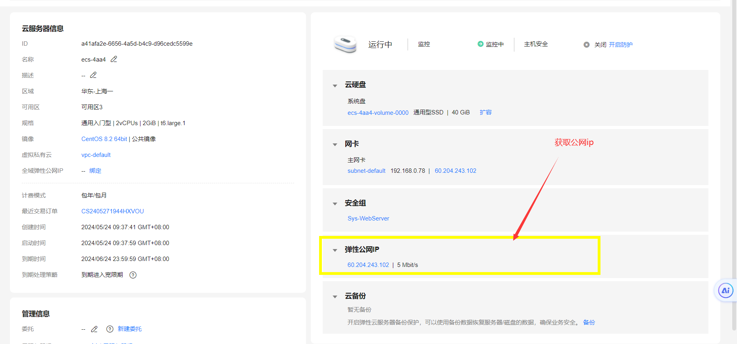
Task: Edit the server name ecs-4aa4 pencil icon
Action: click(114, 59)
